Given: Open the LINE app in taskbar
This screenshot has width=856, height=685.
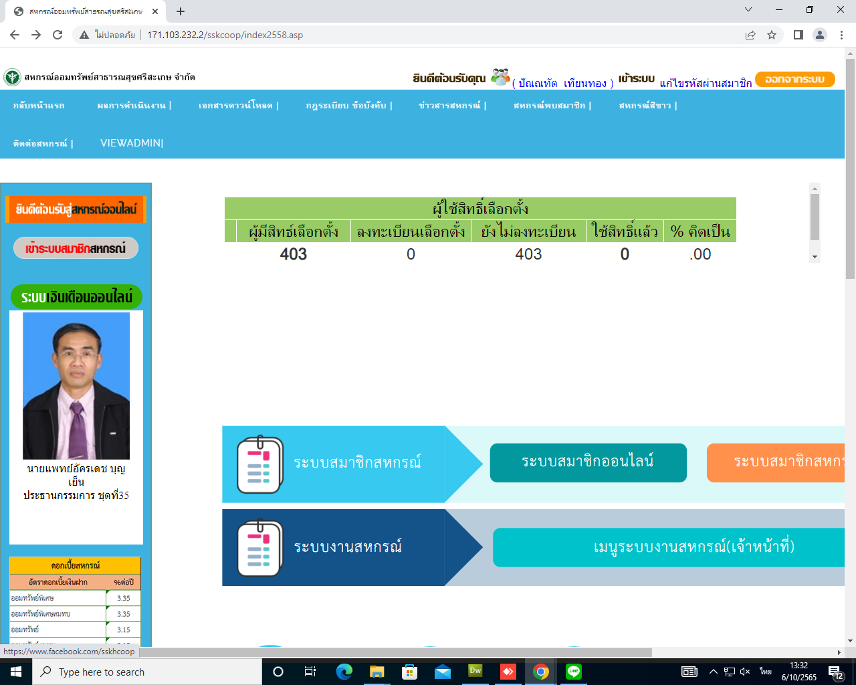Looking at the screenshot, I should (x=574, y=672).
